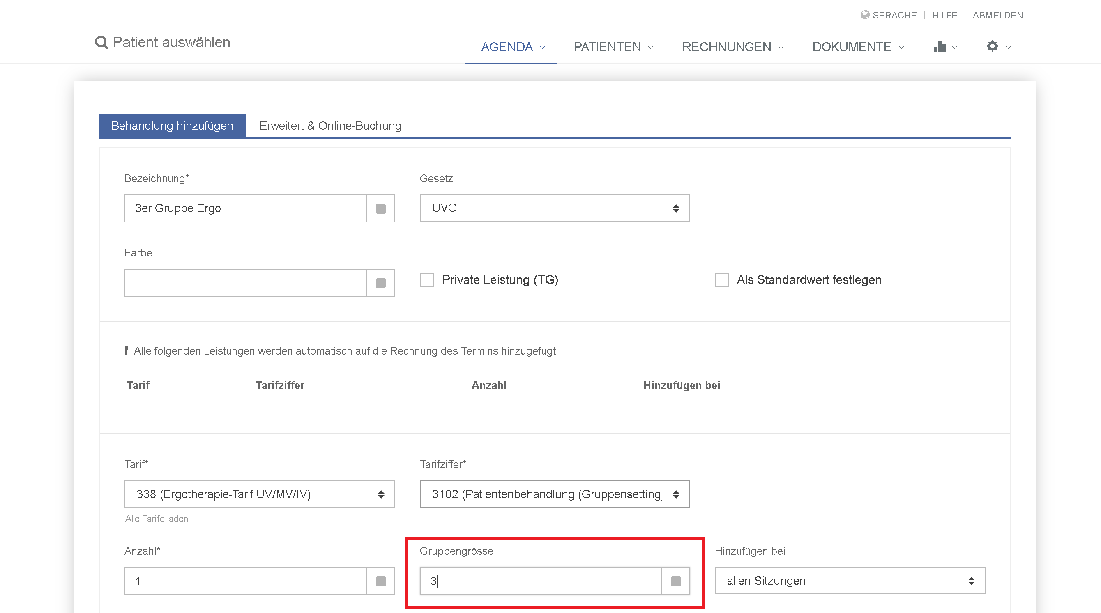Open the Gesetz UVG dropdown
This screenshot has width=1101, height=613.
(x=554, y=208)
